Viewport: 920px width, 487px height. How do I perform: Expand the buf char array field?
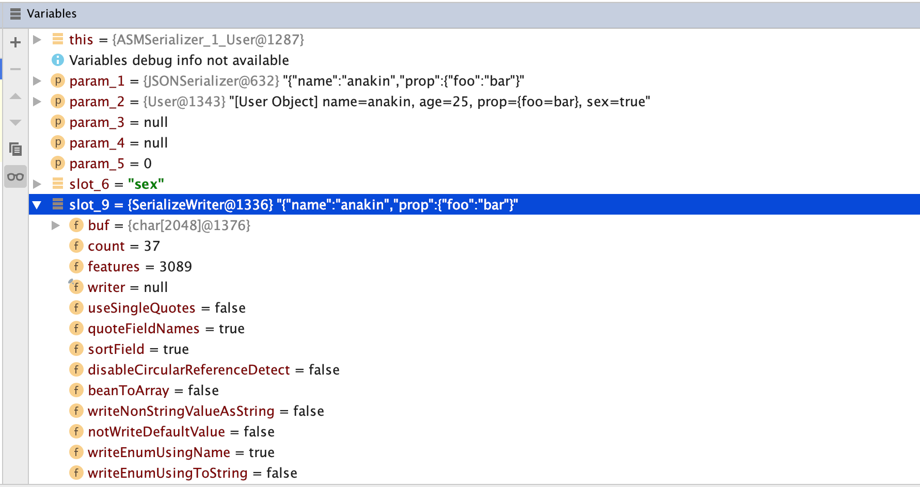point(56,225)
